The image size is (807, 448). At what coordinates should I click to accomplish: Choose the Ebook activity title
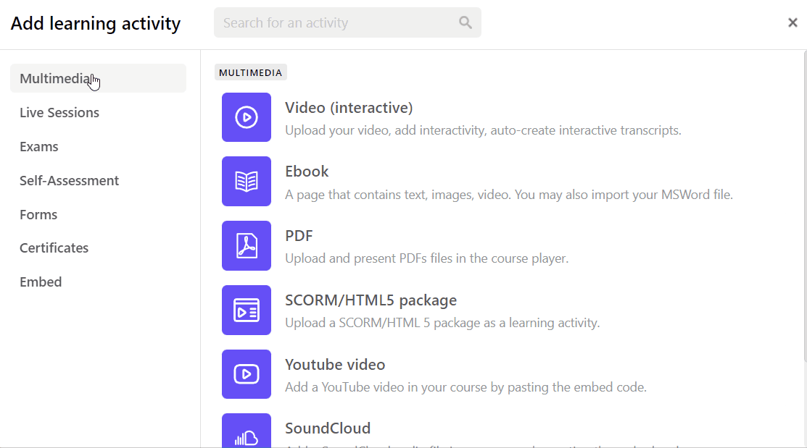pyautogui.click(x=307, y=171)
